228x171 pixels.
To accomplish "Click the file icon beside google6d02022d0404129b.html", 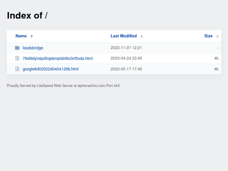I will tap(17, 69).
